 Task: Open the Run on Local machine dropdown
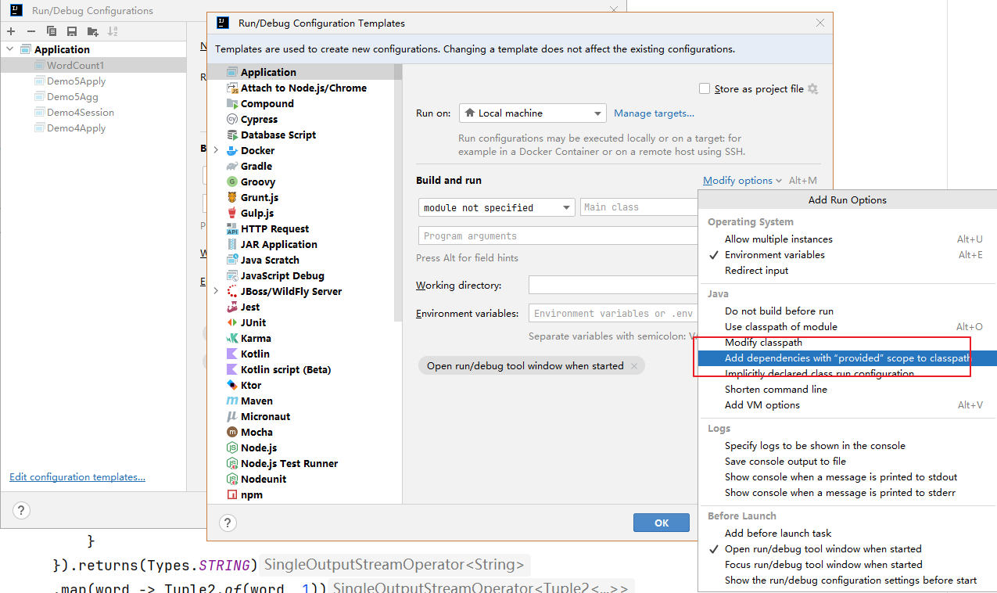click(x=533, y=113)
